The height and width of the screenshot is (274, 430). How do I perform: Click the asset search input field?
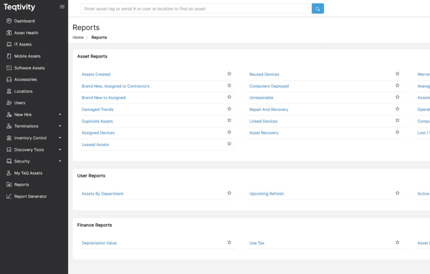click(196, 9)
